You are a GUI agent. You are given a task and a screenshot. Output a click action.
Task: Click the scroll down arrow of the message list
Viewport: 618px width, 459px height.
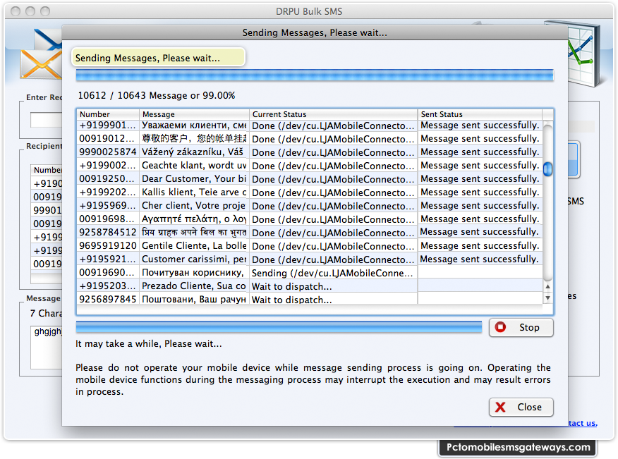click(547, 298)
